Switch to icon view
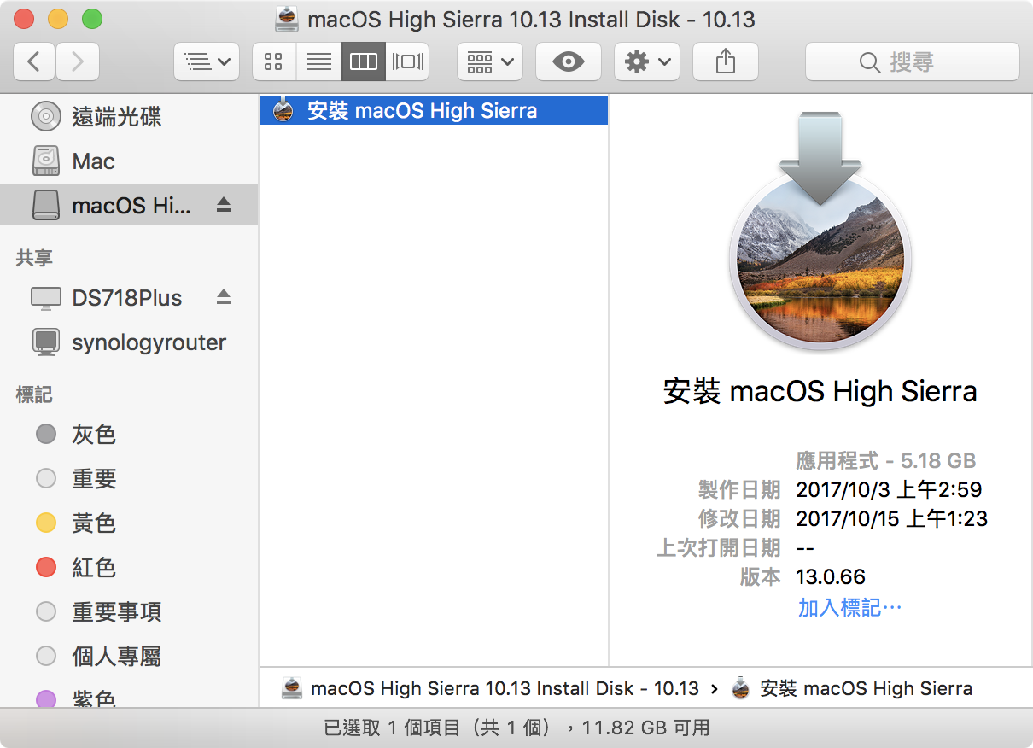The image size is (1033, 748). [x=274, y=61]
